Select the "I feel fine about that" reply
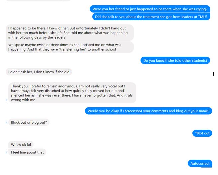Screen dimensions: 218x175 27,152
